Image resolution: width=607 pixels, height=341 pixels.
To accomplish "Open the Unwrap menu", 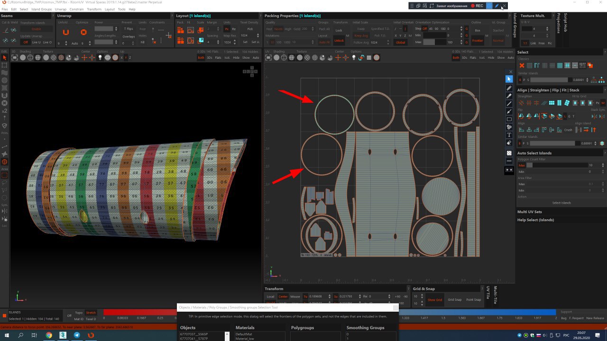I will [61, 9].
